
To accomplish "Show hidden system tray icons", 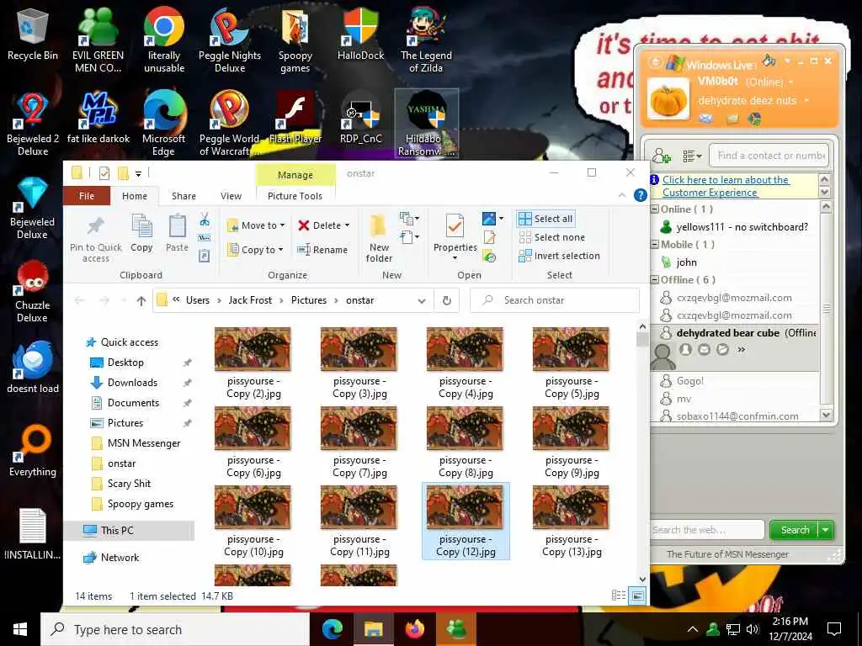I will [693, 629].
